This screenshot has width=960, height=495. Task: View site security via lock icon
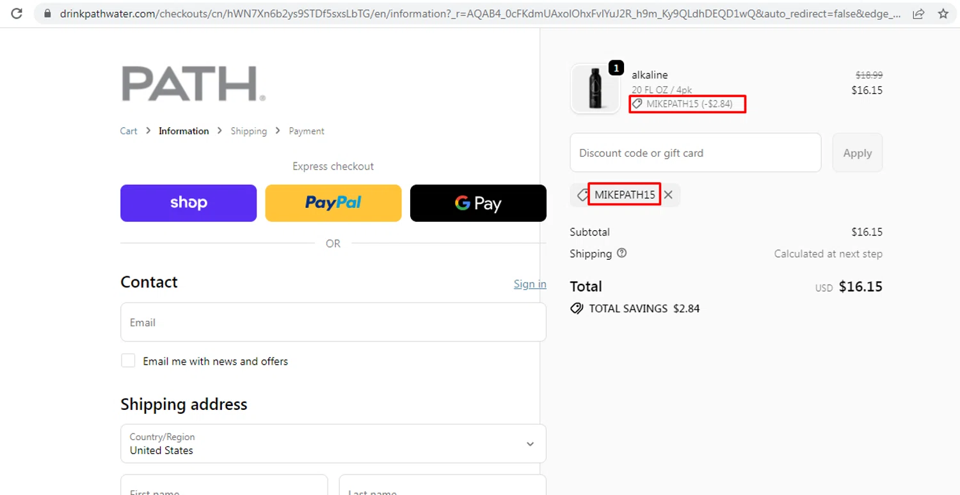(x=47, y=13)
